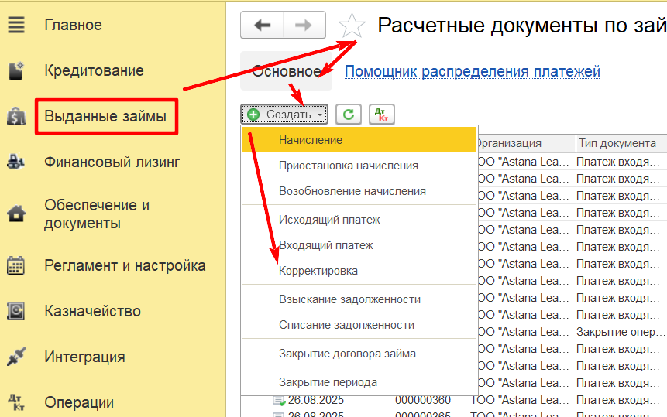Click the Кредитование document icon

click(x=16, y=70)
